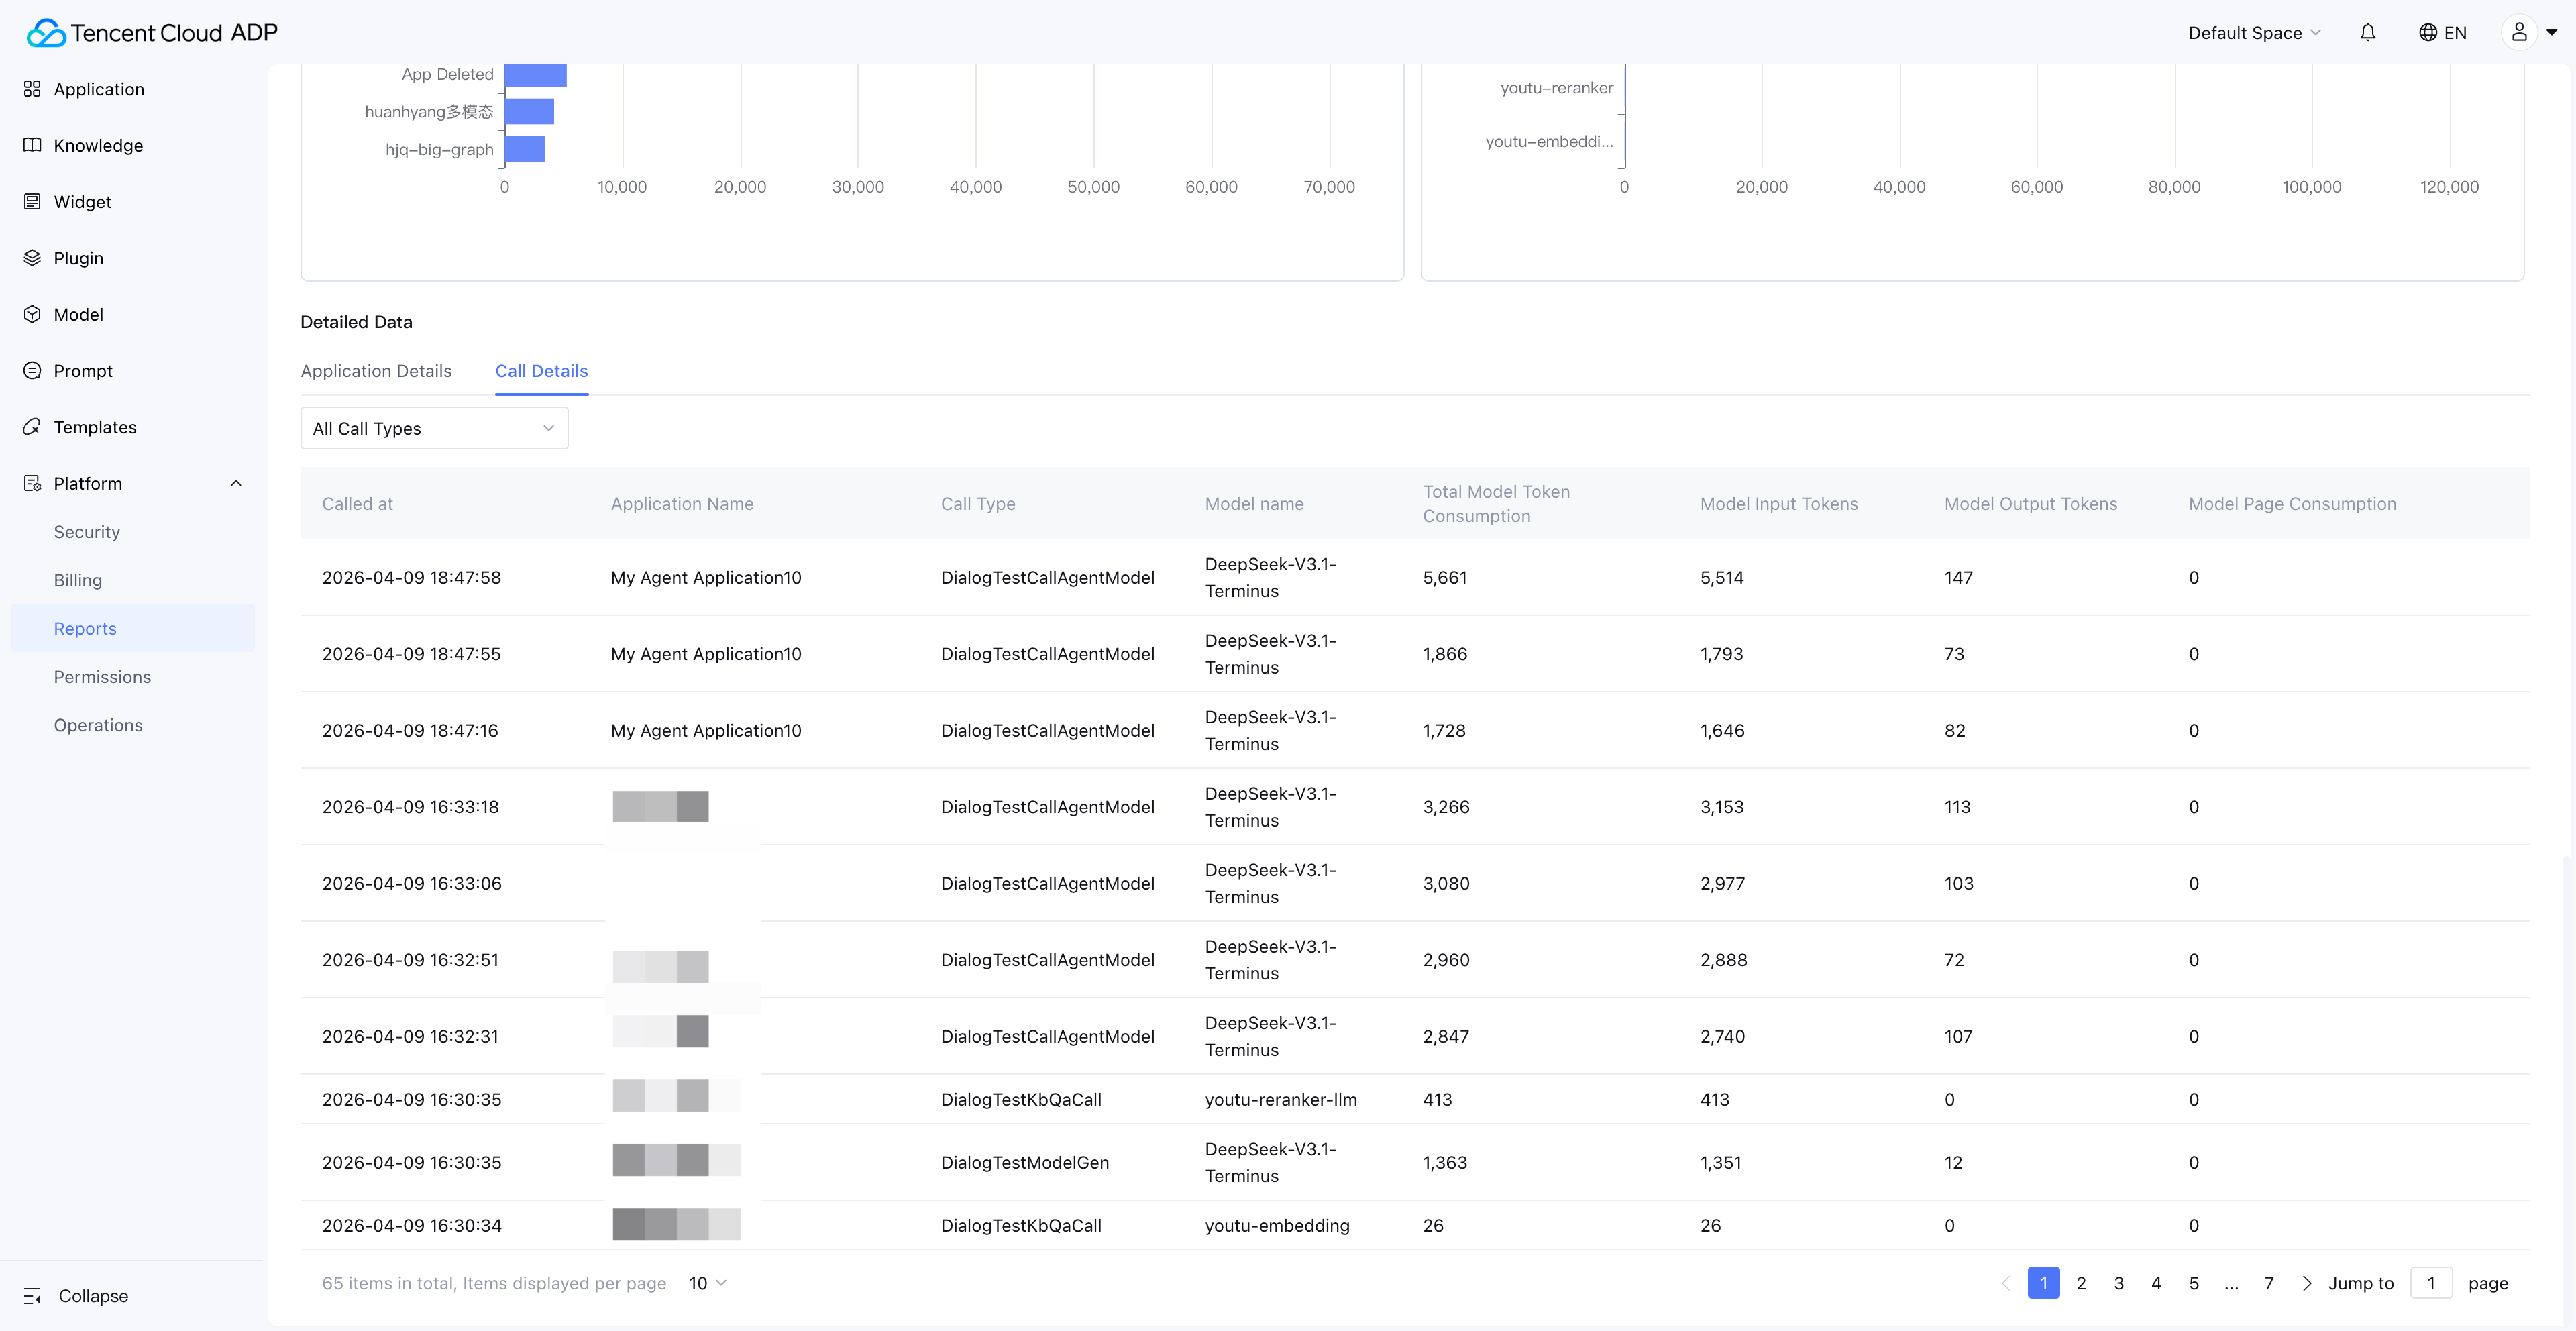
Task: Open the All Call Types dropdown
Action: [x=434, y=428]
